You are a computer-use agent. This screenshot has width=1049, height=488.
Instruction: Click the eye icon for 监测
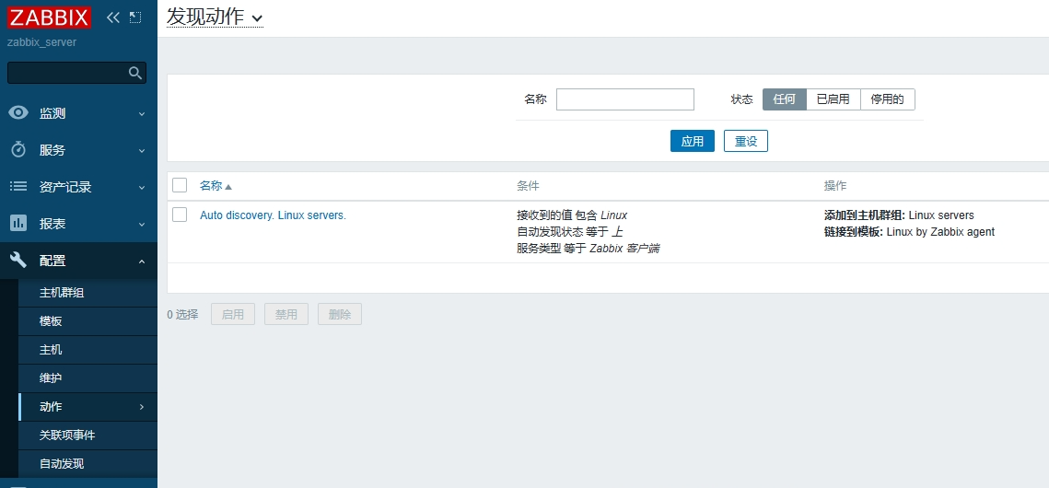click(18, 113)
